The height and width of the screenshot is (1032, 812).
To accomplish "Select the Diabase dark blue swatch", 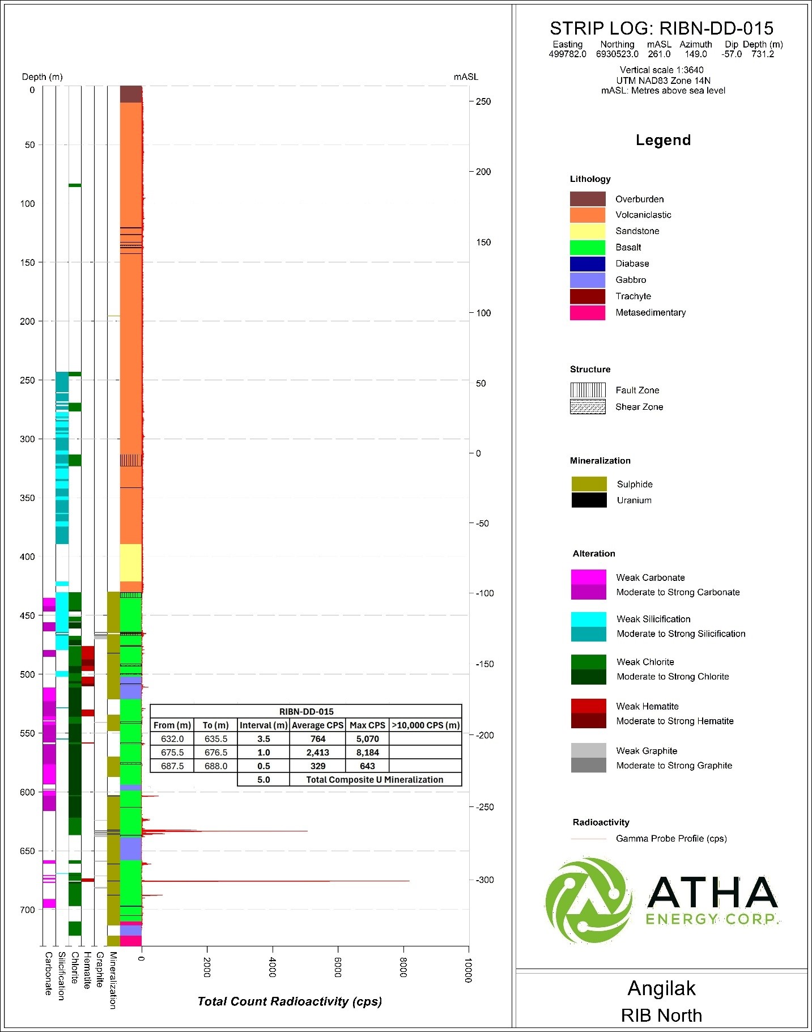I will click(x=588, y=264).
